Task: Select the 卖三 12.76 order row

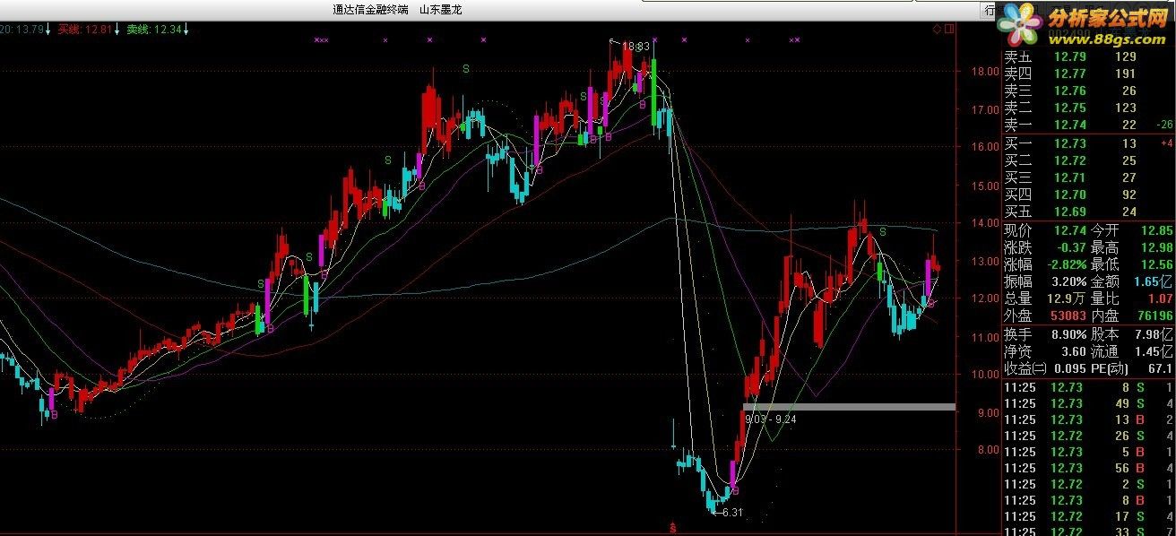Action: click(1087, 91)
